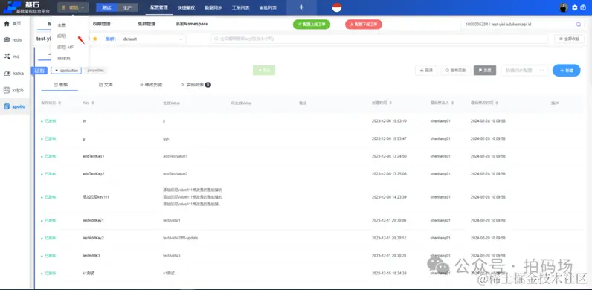
Task: Click the blue 新增 add button
Action: 566,70
